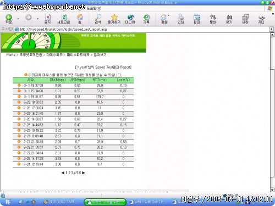This screenshot has width=275, height=206.
Task: Open the Mail (메일) toolbar icon
Action: pos(164,19)
